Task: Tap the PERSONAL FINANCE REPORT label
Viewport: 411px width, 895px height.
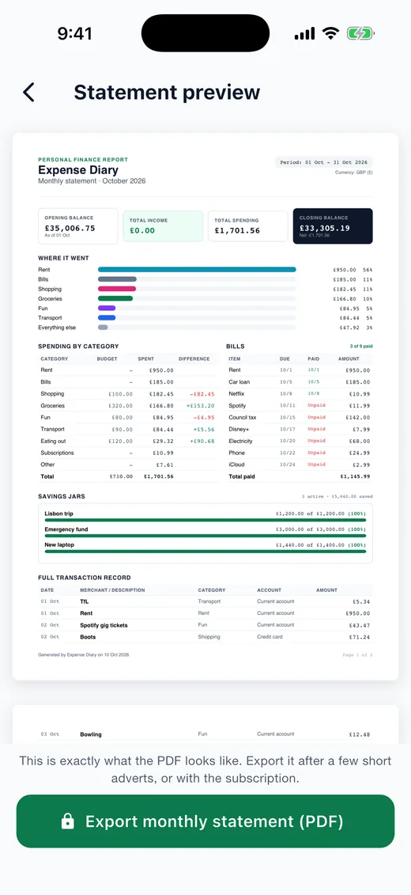Action: click(83, 160)
